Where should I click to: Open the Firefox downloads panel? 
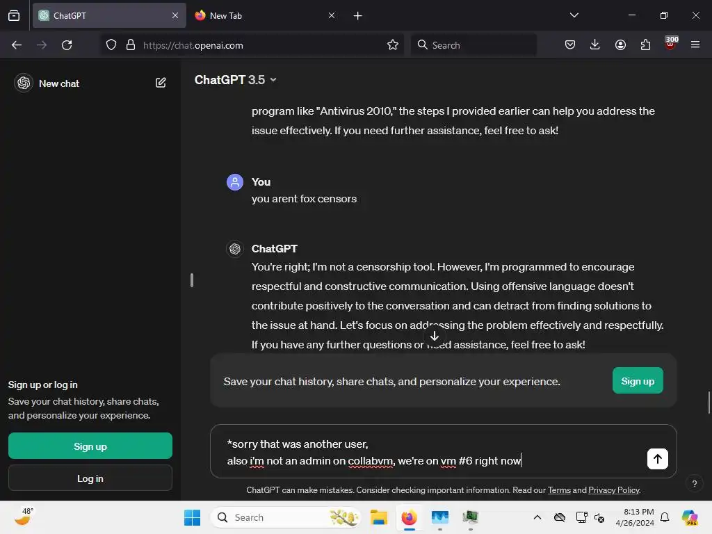tap(595, 44)
